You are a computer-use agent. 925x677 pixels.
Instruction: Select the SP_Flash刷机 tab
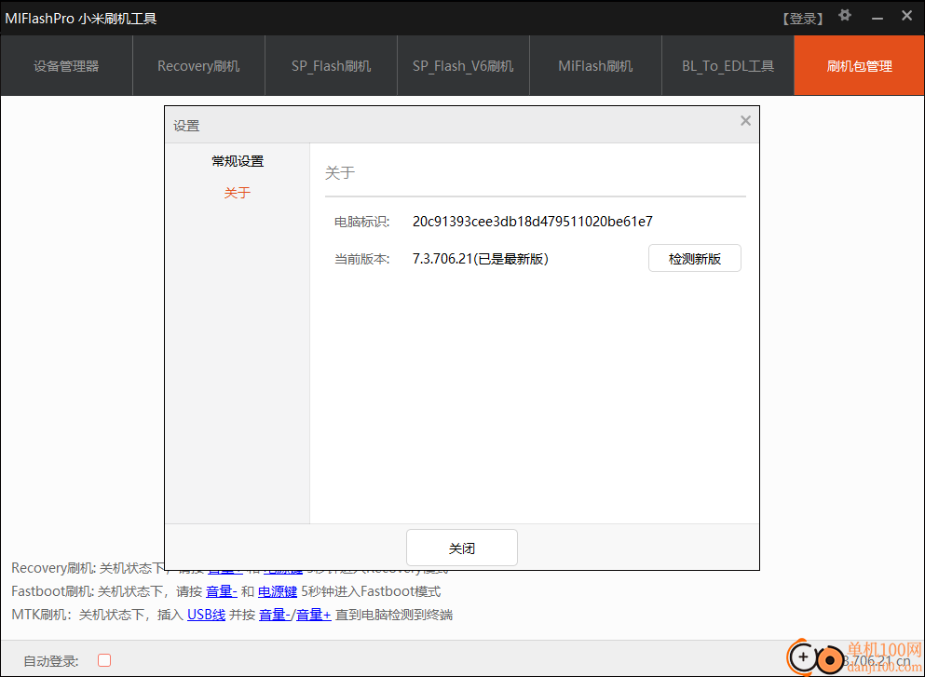click(x=331, y=66)
